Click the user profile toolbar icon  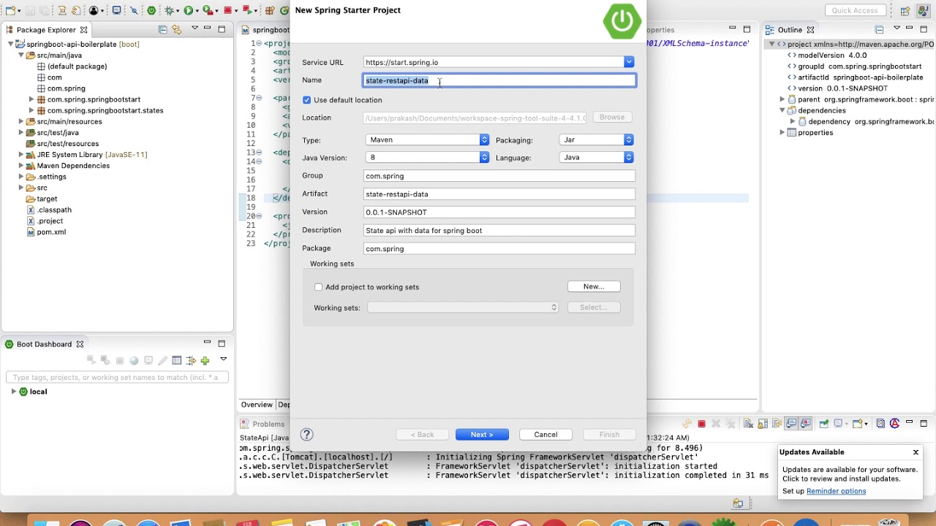pyautogui.click(x=94, y=10)
